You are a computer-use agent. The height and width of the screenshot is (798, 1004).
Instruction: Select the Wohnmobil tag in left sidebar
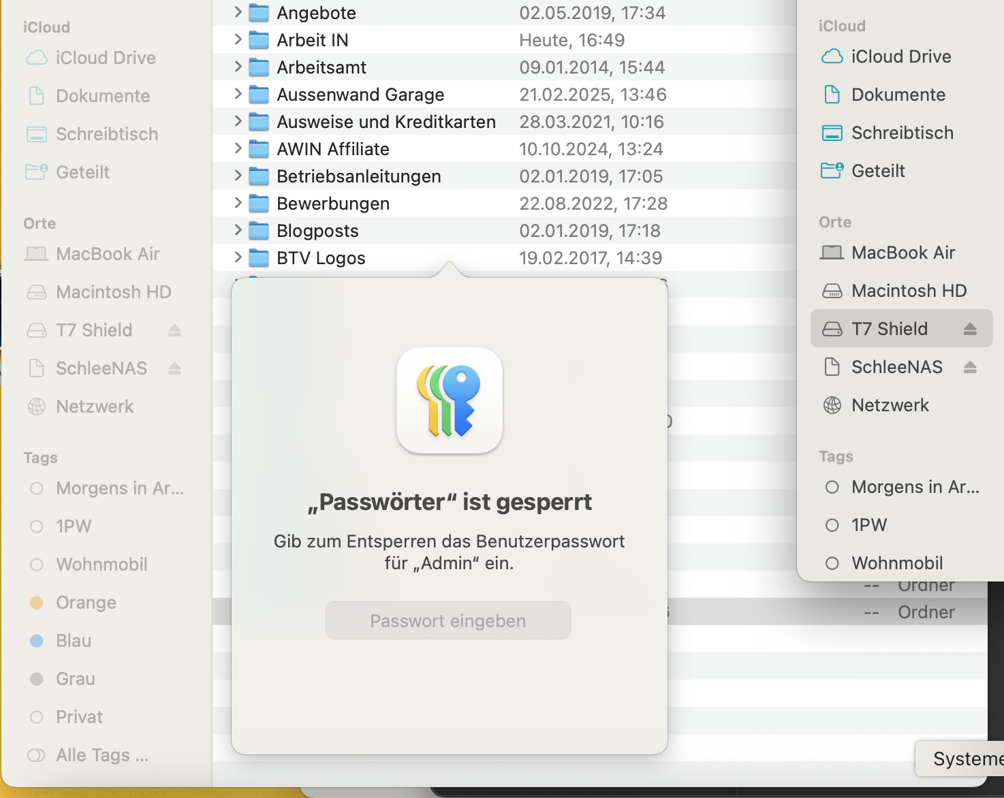point(89,564)
